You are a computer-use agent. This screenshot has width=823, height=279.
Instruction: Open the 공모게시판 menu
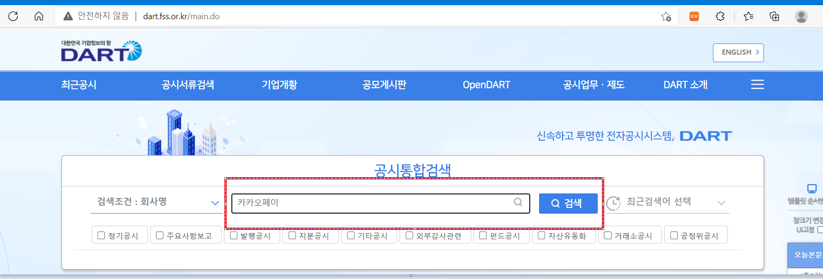(x=384, y=85)
